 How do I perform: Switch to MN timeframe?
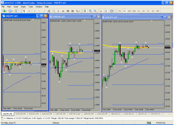tap(158, 11)
